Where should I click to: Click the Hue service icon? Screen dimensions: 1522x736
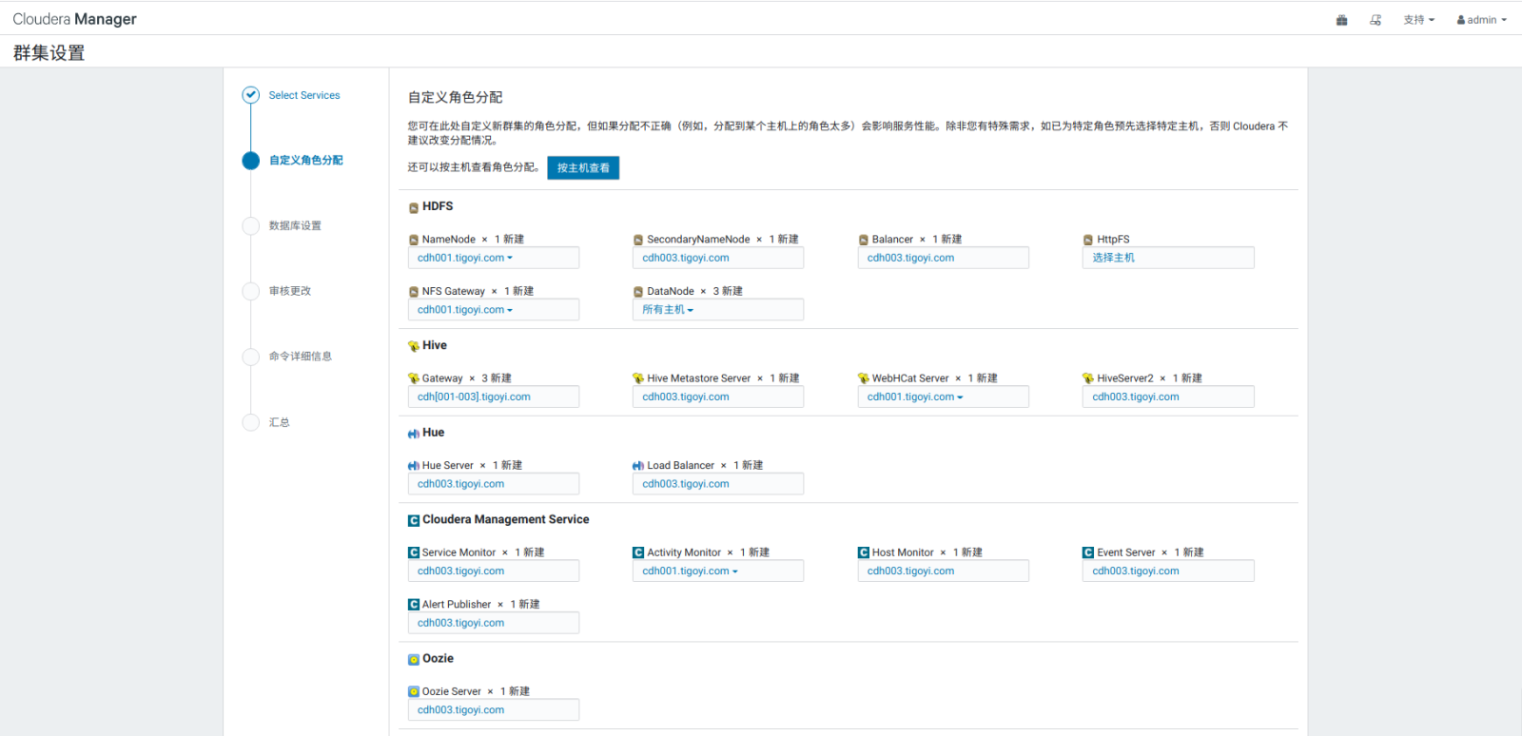[x=414, y=434]
